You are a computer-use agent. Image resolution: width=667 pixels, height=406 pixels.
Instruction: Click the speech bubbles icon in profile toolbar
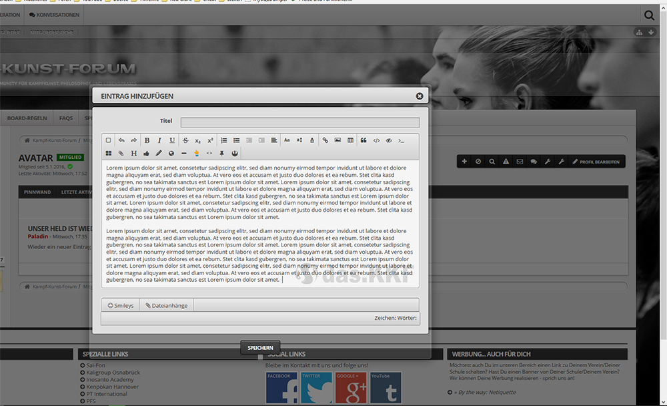[x=534, y=162]
